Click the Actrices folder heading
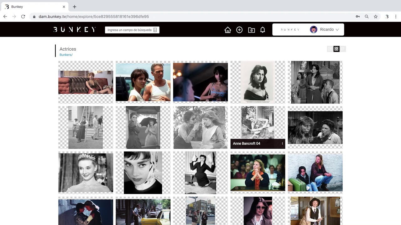 (x=68, y=49)
